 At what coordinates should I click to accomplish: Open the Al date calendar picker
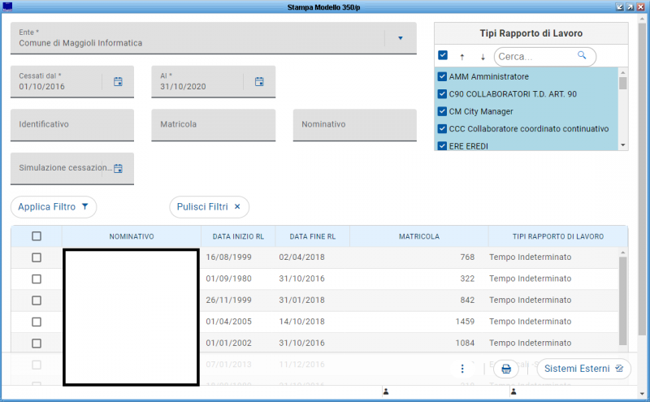259,82
